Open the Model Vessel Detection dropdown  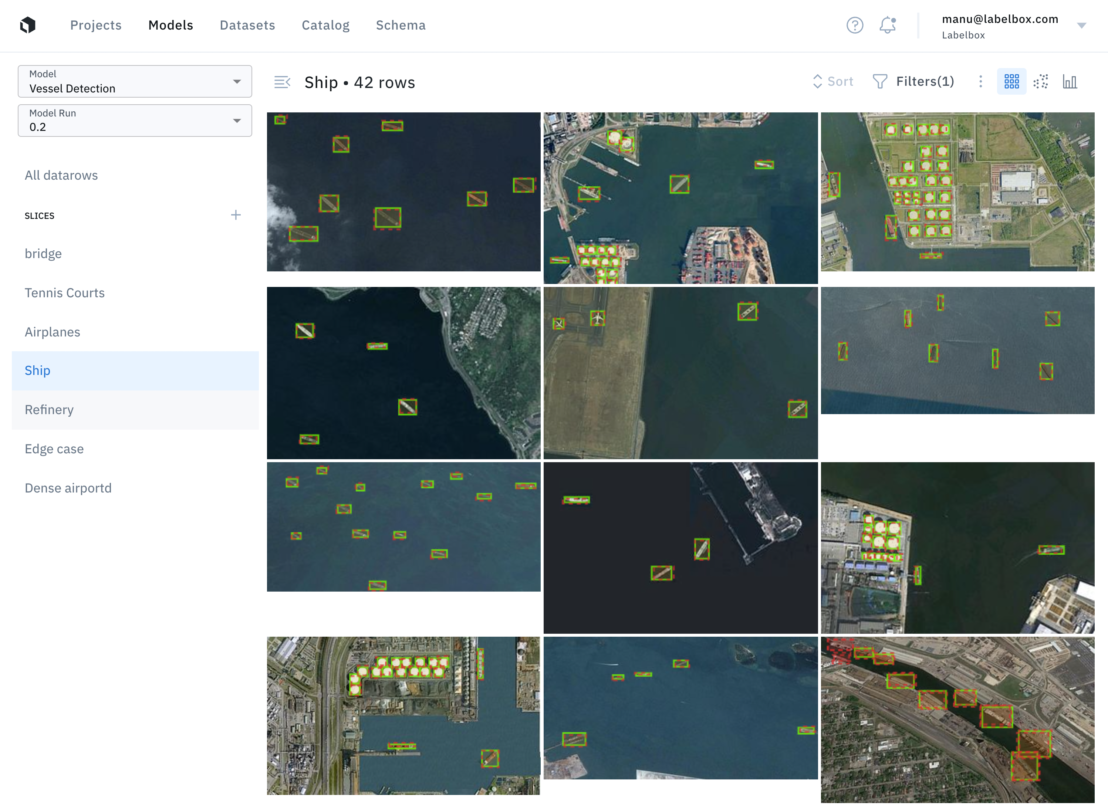pyautogui.click(x=135, y=81)
